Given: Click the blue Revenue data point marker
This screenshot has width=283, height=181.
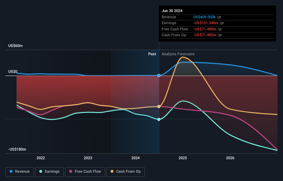Looking at the screenshot, I should (x=159, y=75).
